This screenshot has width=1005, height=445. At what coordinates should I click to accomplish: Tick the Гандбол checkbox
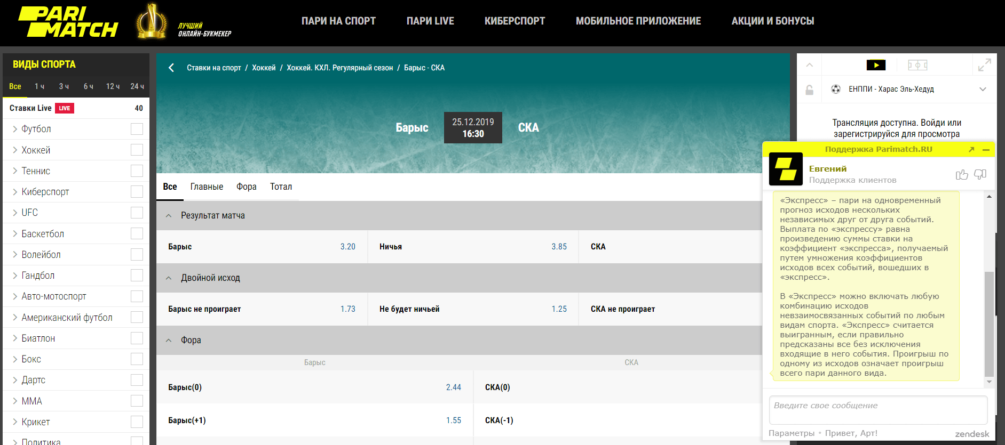click(x=137, y=275)
